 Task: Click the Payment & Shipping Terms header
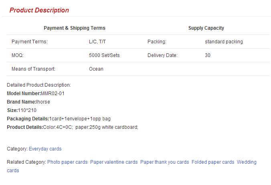pos(74,28)
